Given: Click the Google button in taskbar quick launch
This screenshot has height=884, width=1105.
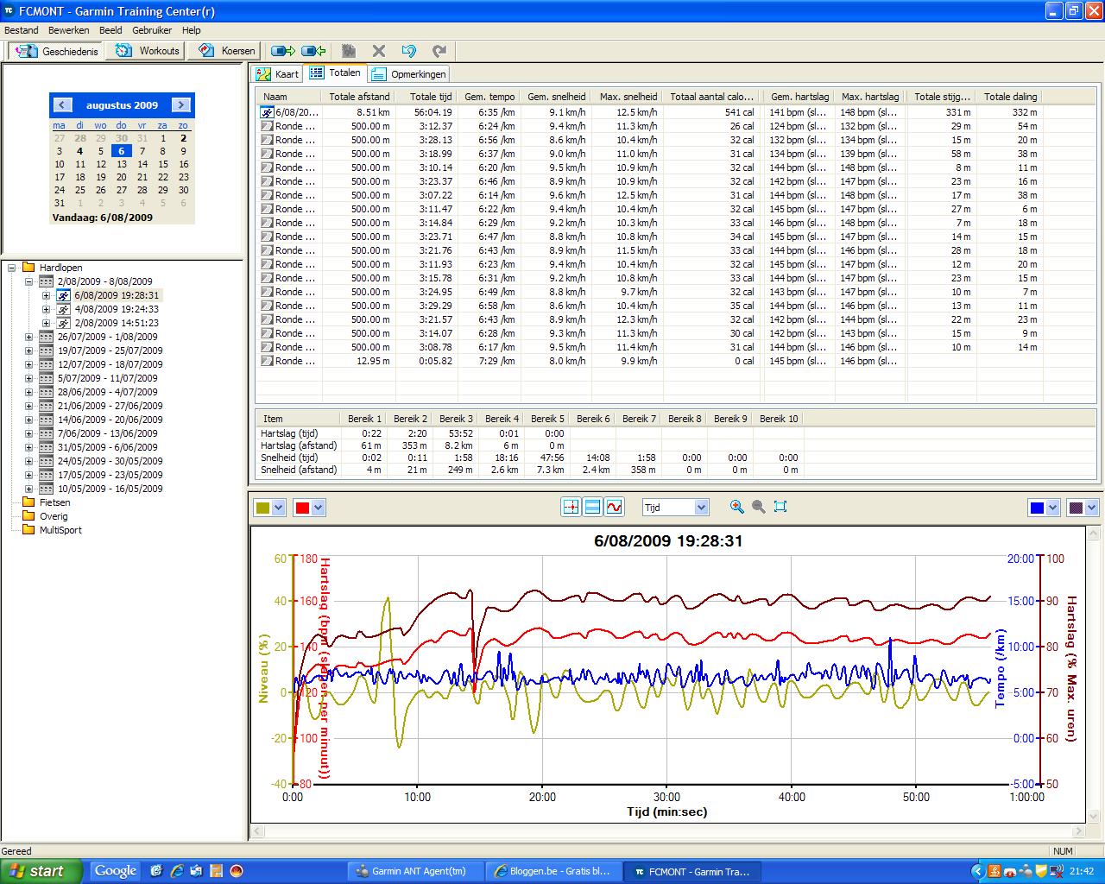Looking at the screenshot, I should (x=116, y=871).
